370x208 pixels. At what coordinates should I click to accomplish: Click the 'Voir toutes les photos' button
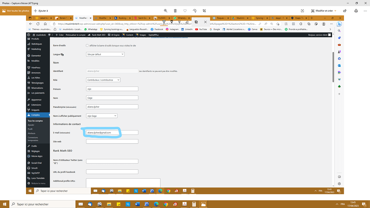pos(16,11)
